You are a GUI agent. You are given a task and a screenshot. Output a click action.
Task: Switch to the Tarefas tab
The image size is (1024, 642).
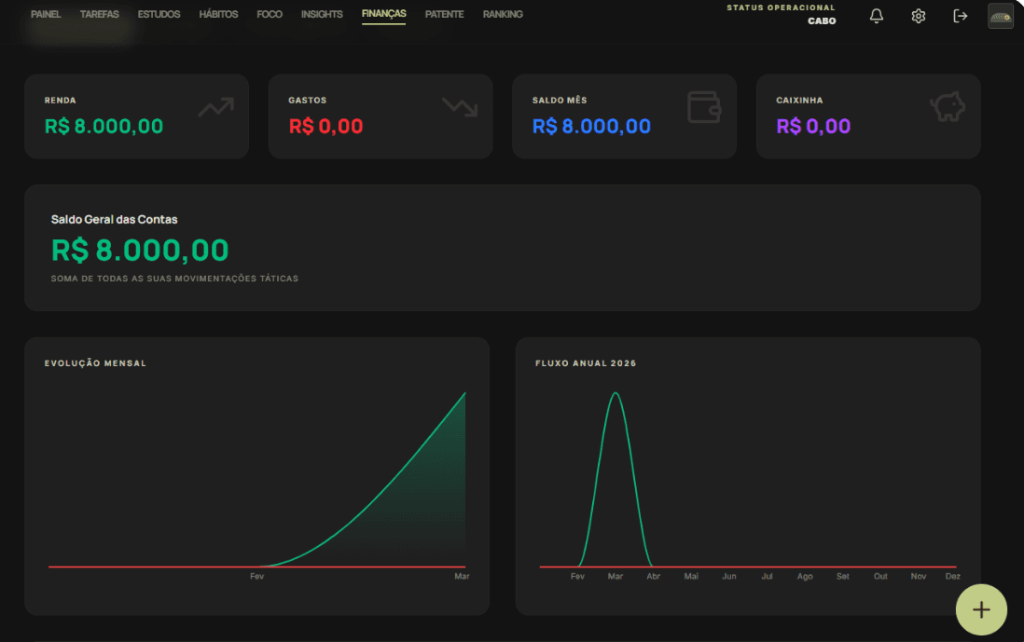100,14
